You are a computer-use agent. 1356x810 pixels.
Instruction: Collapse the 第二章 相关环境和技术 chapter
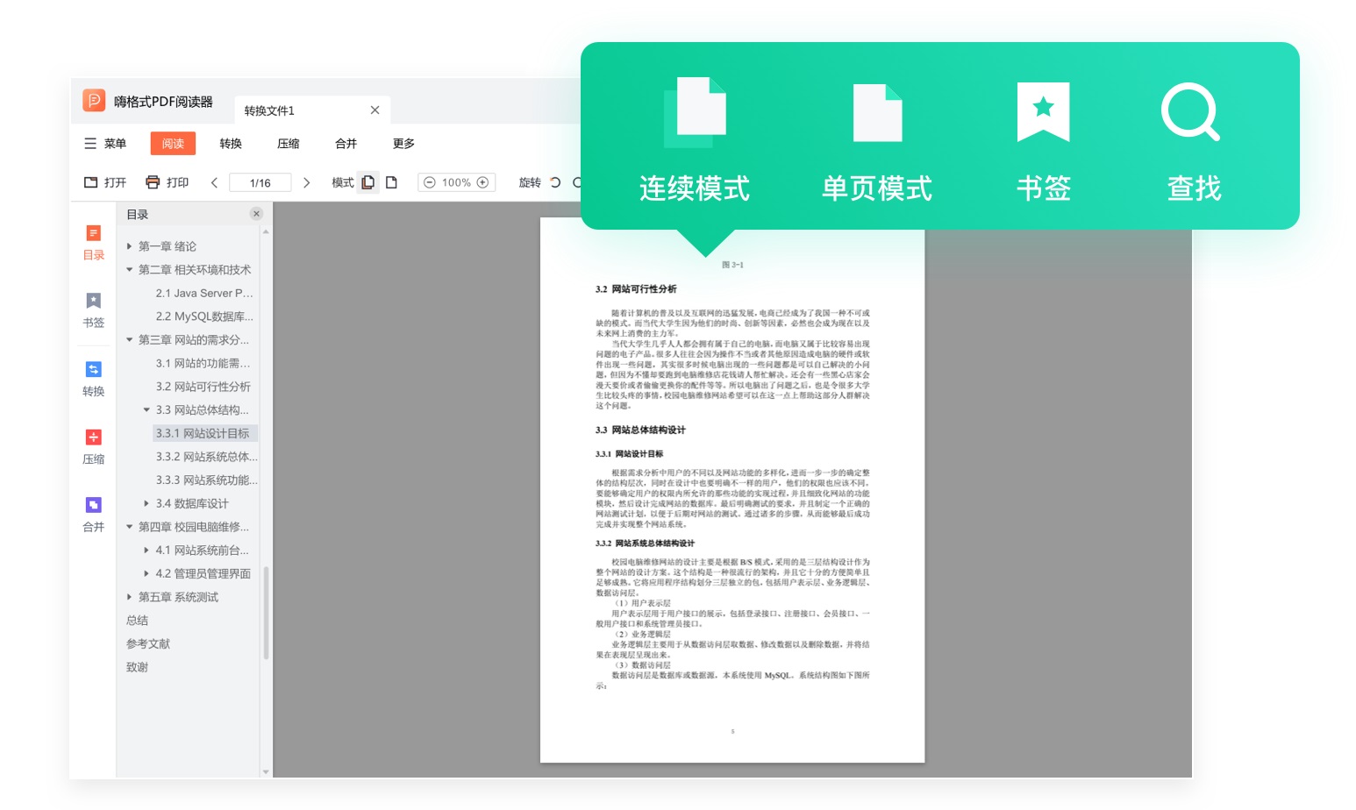(x=129, y=270)
